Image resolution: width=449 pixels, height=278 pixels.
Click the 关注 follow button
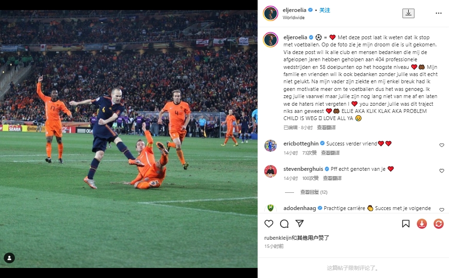click(x=325, y=10)
